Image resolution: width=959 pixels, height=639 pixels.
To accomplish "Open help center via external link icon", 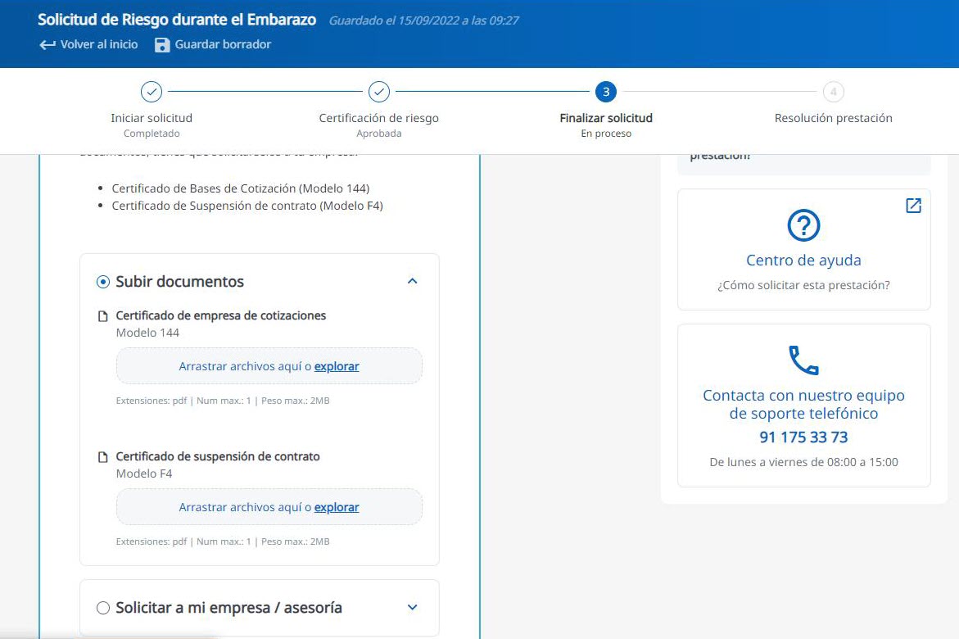I will 913,206.
